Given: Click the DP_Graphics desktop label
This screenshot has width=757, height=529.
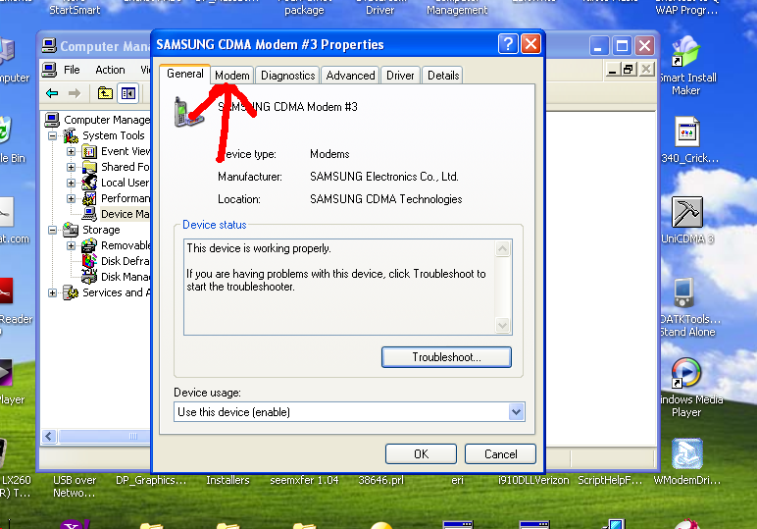Looking at the screenshot, I should coord(151,480).
